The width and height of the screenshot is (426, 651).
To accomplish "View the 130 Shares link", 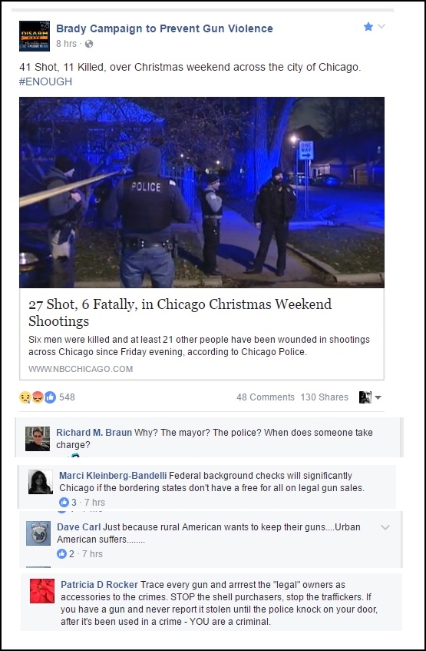I will pyautogui.click(x=325, y=397).
